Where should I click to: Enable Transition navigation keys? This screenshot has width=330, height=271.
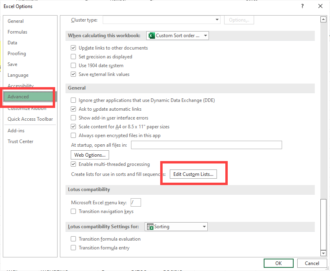click(74, 211)
